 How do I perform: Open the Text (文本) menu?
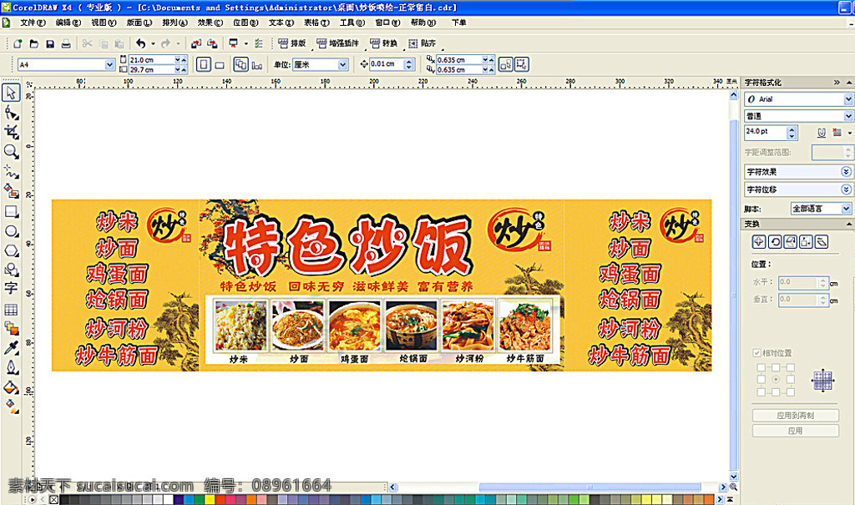click(281, 23)
